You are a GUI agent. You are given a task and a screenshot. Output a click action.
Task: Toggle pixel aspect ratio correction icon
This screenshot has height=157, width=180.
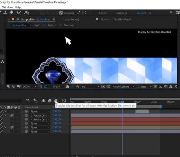click(x=155, y=86)
